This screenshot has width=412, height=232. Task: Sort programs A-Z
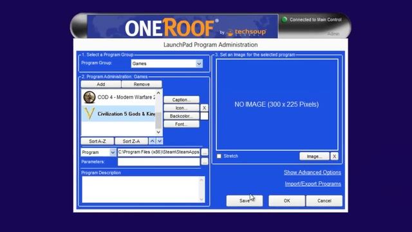click(x=97, y=141)
